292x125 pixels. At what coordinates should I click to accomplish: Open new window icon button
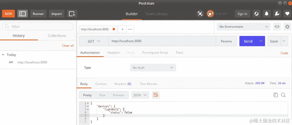tap(72, 14)
